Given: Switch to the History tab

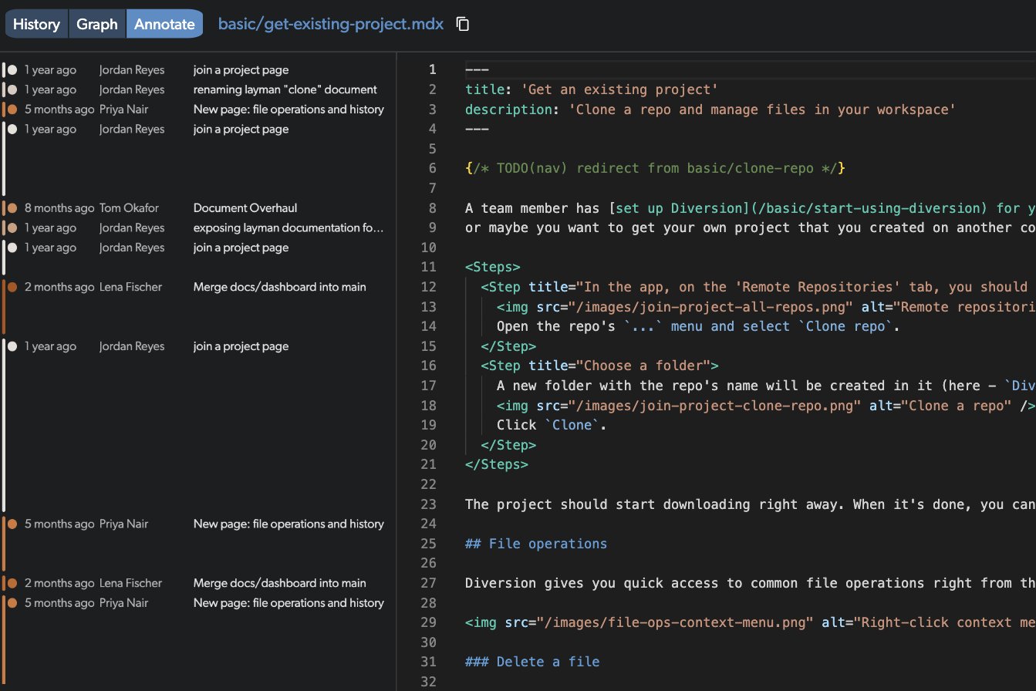Looking at the screenshot, I should pyautogui.click(x=36, y=24).
